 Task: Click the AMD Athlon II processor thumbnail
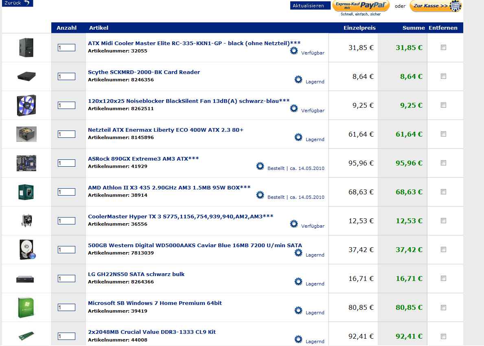[26, 192]
